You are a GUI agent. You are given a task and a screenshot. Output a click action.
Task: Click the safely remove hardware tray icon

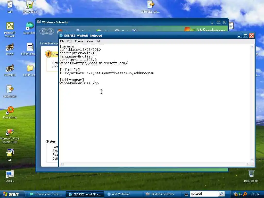240,194
